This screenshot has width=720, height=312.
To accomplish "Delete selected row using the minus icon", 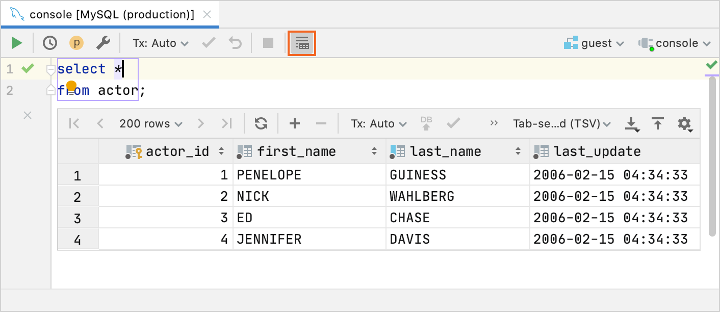I will (320, 123).
